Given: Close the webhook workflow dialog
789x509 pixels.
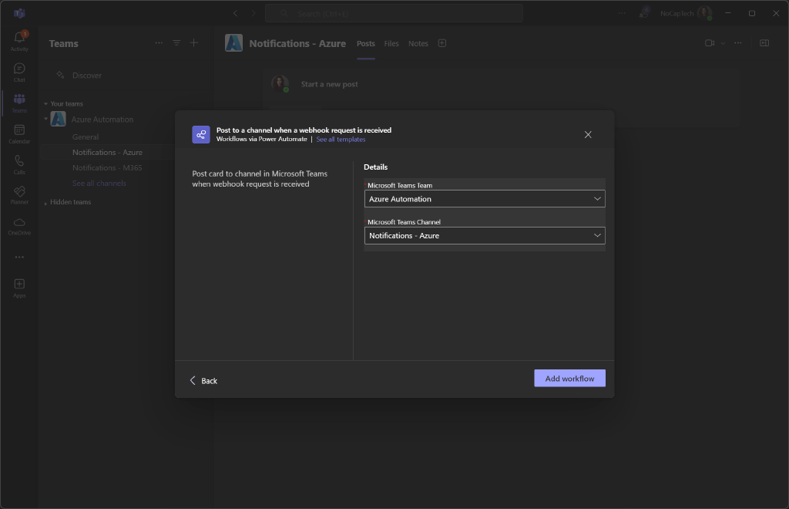Looking at the screenshot, I should (x=588, y=135).
